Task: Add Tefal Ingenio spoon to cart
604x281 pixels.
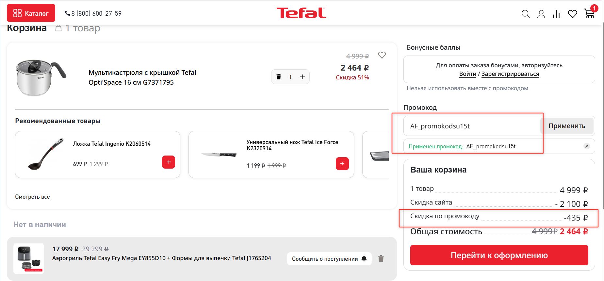Action: tap(169, 162)
